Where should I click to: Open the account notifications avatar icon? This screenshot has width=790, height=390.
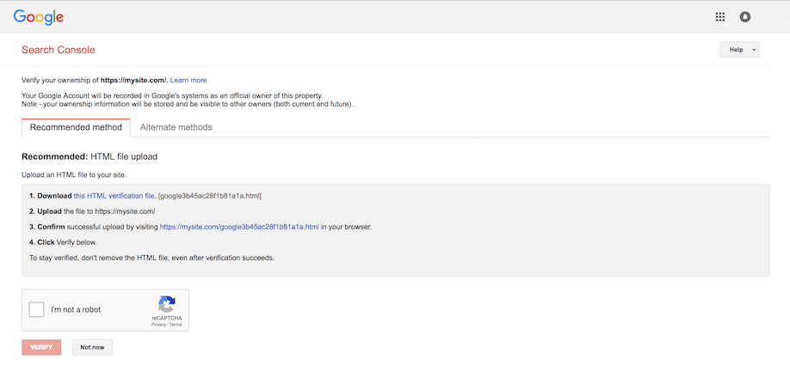(744, 17)
